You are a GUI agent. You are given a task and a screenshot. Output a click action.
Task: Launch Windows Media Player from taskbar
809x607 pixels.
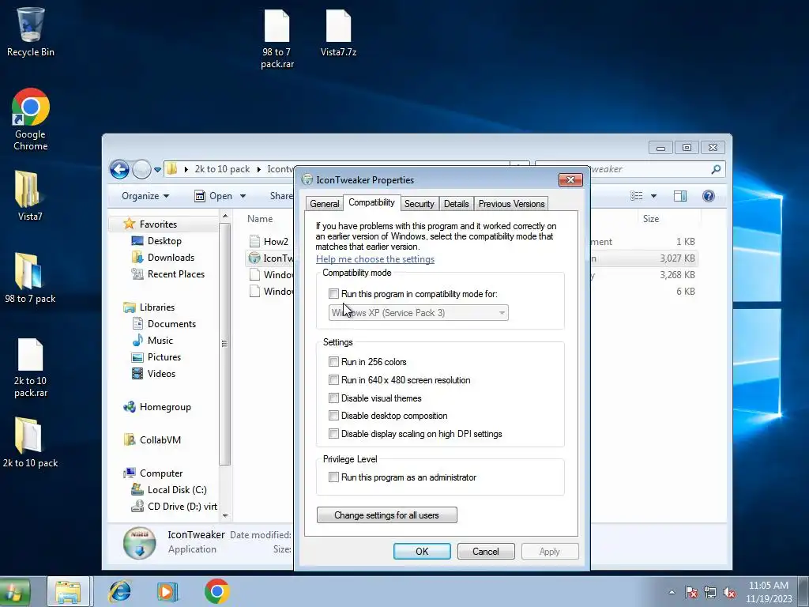click(167, 591)
